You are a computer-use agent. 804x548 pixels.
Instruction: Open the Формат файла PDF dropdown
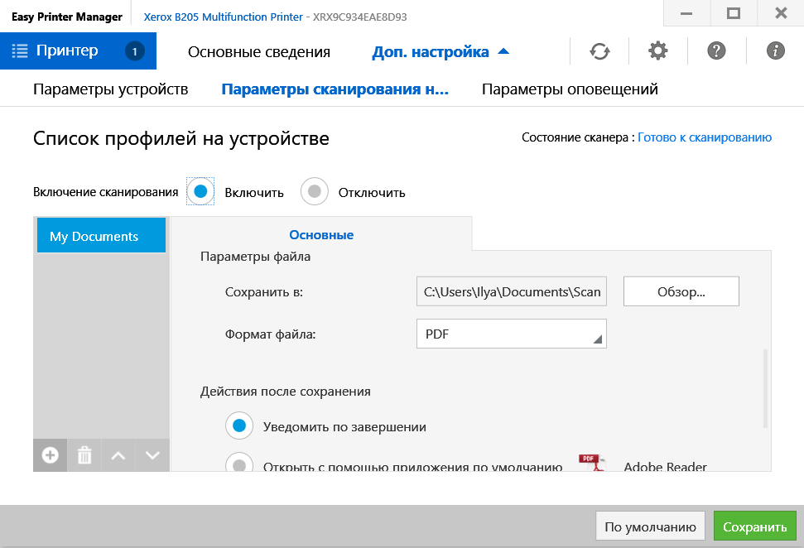[511, 334]
